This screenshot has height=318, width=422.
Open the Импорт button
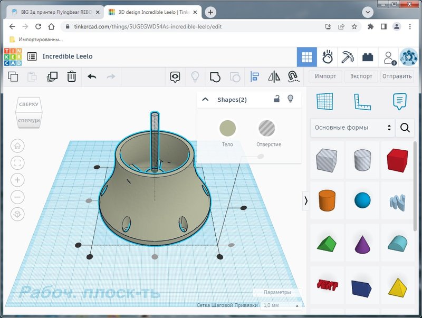coord(325,76)
